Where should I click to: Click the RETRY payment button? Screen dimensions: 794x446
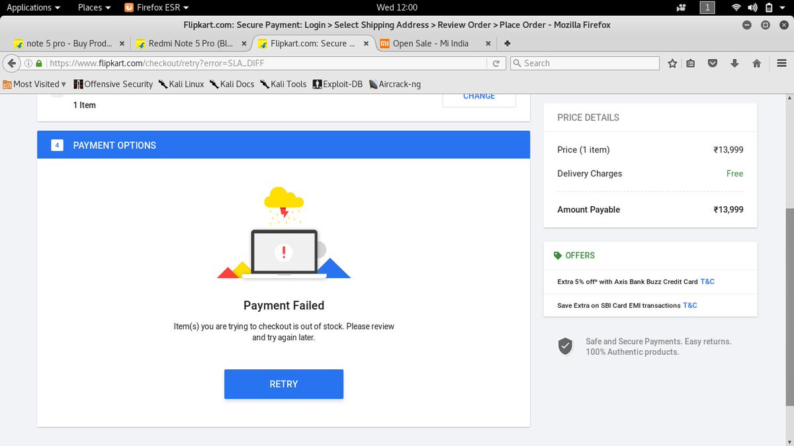click(x=283, y=384)
